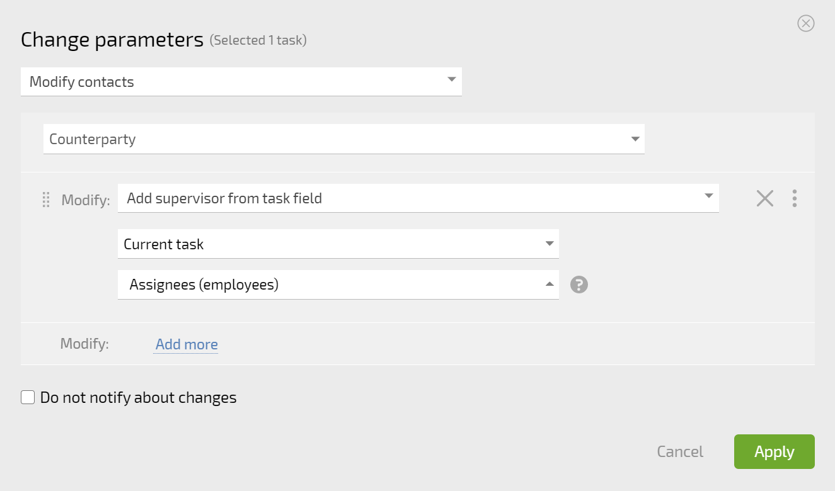835x491 pixels.
Task: Toggle Do not notify about changes
Action: (28, 397)
